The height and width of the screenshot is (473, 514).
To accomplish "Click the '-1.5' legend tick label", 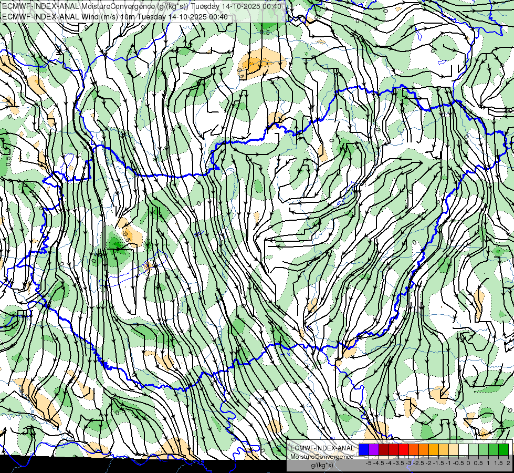I will tap(438, 463).
